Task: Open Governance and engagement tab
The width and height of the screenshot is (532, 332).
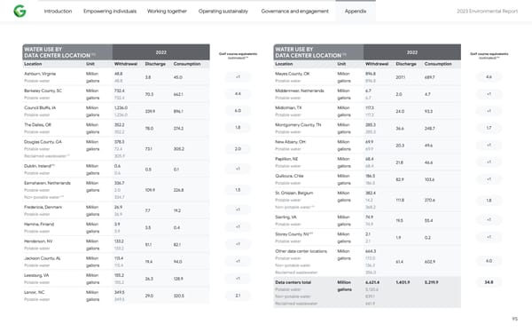Action: pyautogui.click(x=295, y=12)
